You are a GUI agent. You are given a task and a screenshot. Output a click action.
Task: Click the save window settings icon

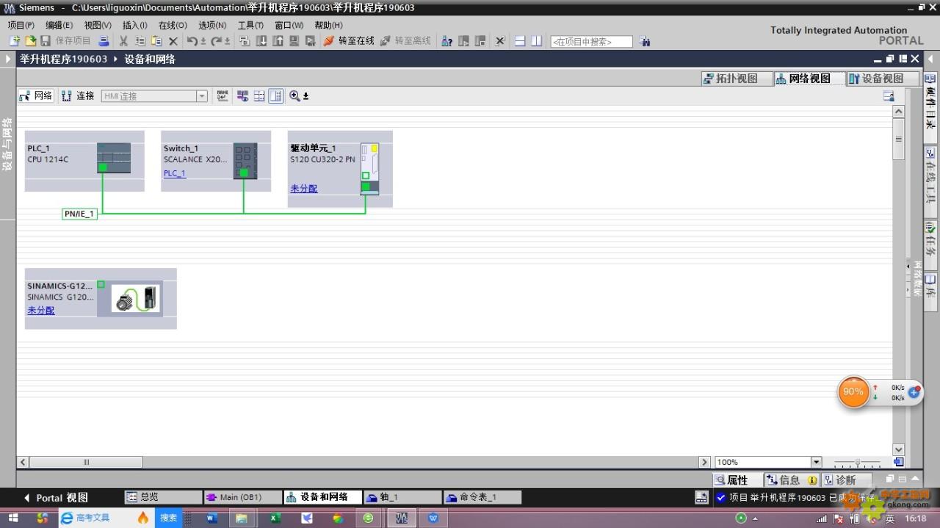tap(889, 95)
